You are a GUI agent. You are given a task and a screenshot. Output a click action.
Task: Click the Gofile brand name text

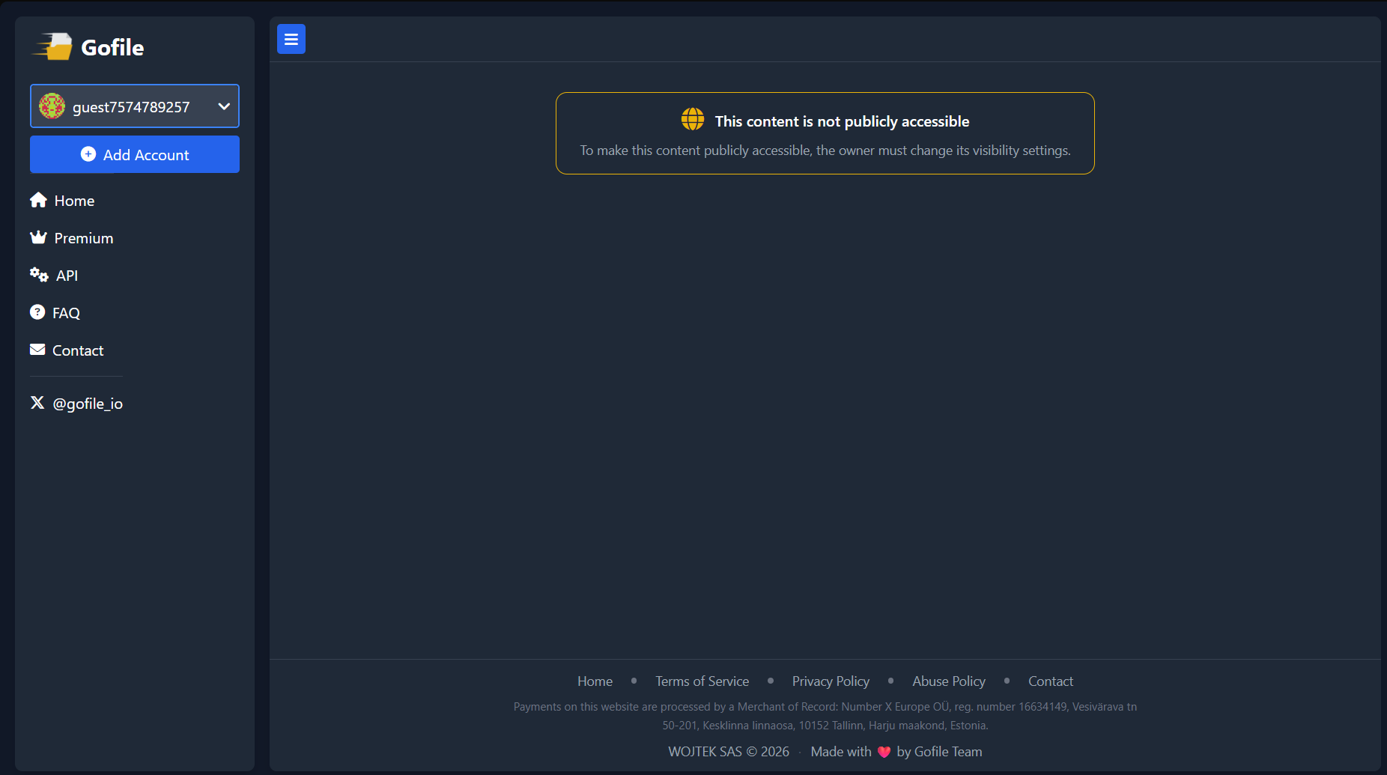[x=112, y=47]
